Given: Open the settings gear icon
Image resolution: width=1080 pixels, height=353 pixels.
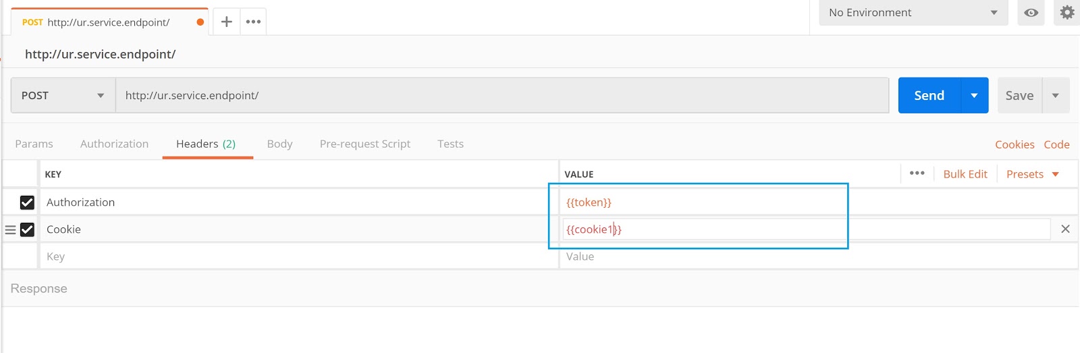Looking at the screenshot, I should pyautogui.click(x=1066, y=13).
